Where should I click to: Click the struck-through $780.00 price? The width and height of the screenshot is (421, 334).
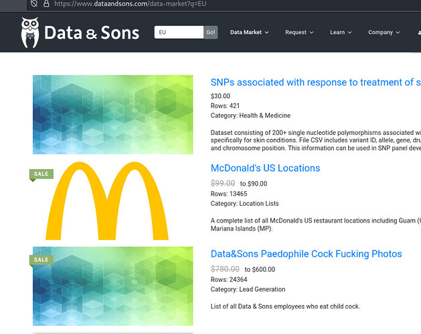225,269
